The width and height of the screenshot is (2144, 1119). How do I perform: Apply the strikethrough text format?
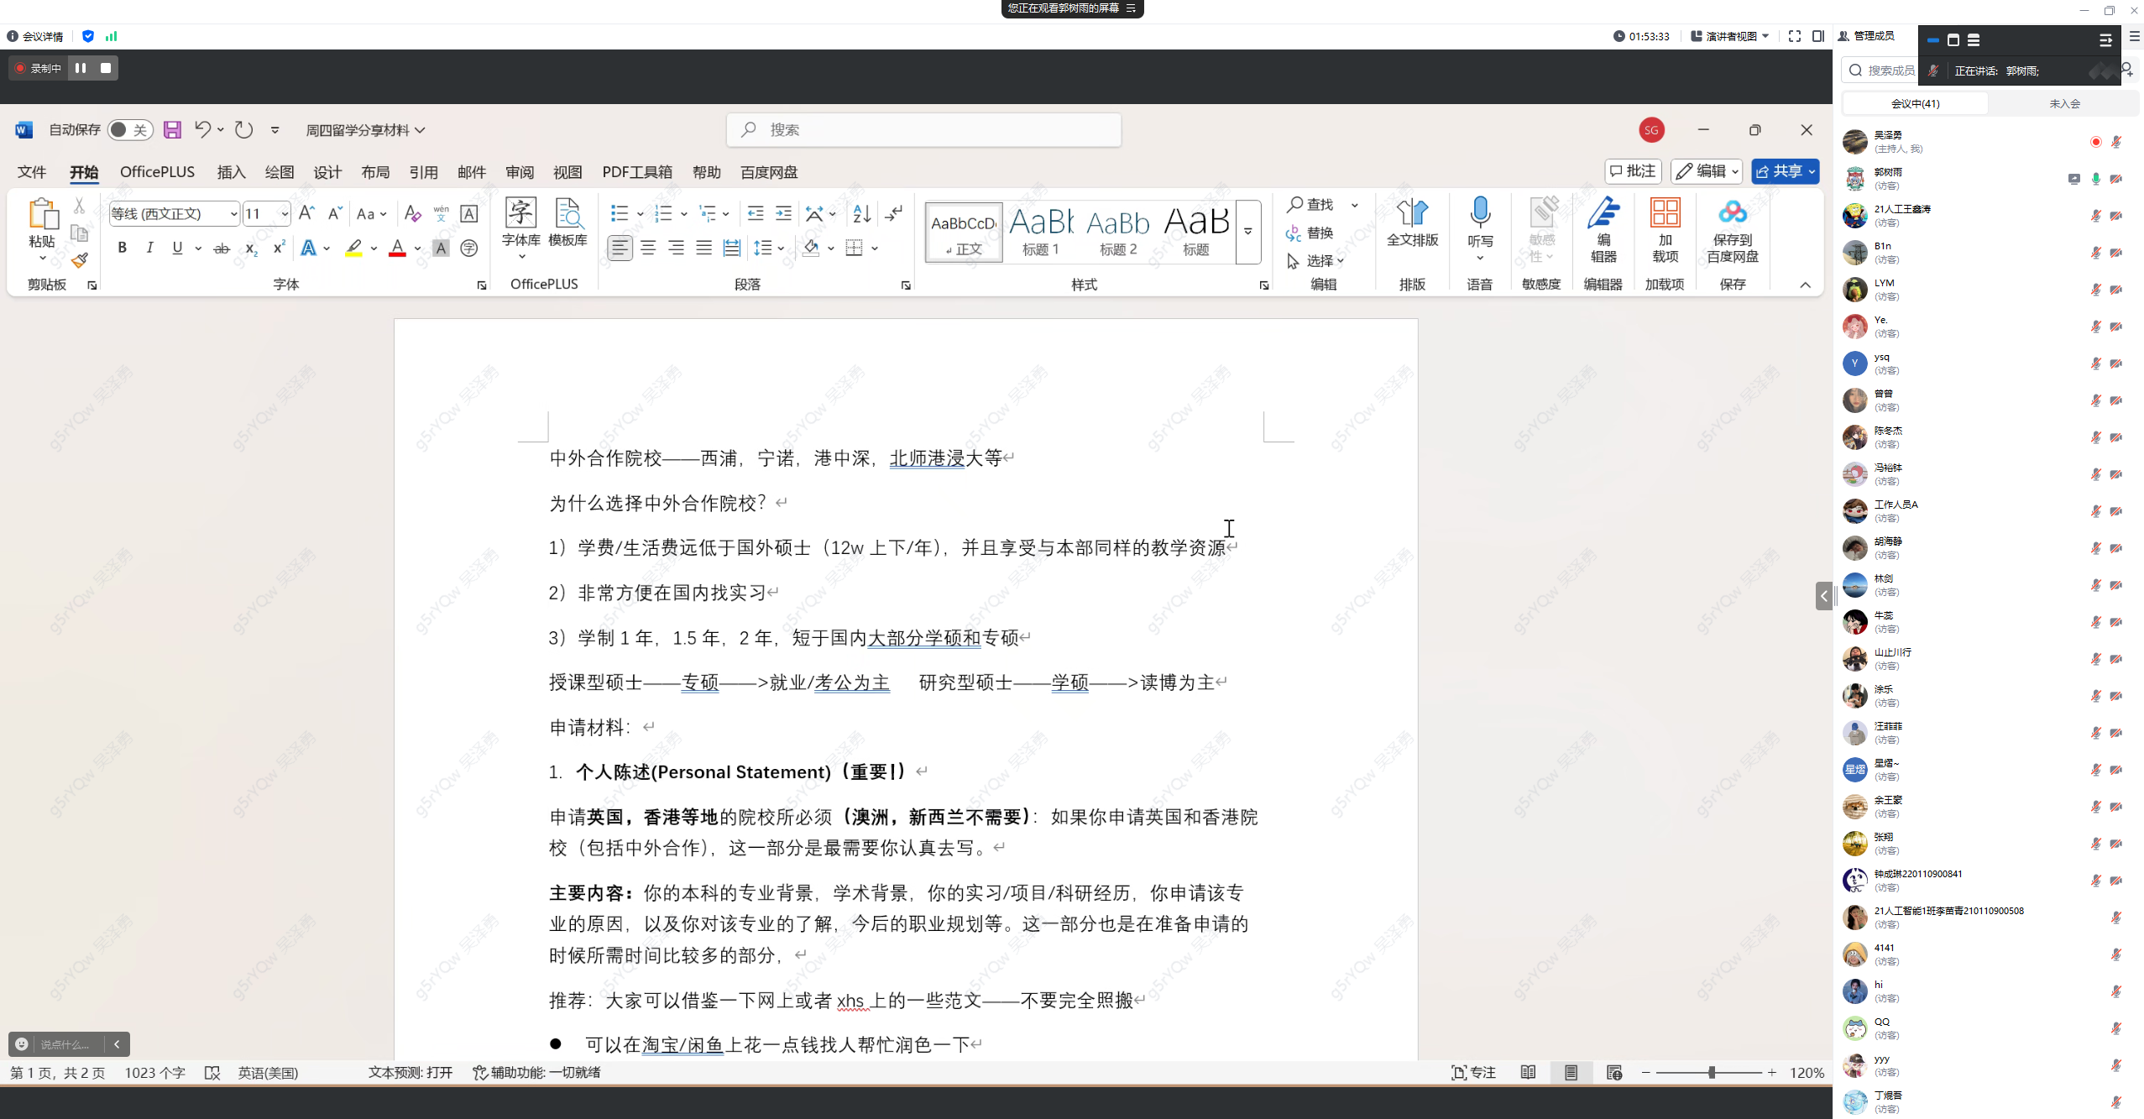(222, 248)
